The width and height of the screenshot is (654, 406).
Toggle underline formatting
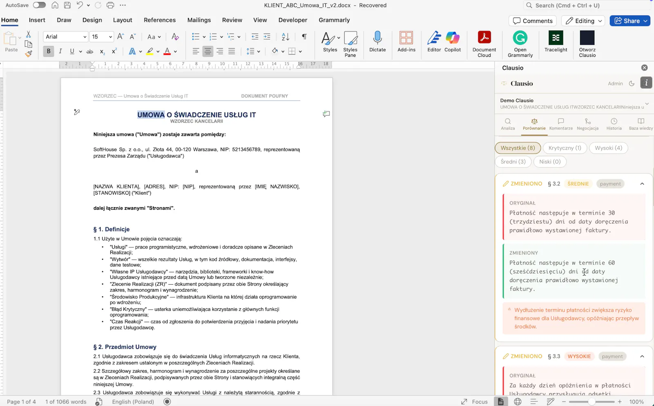72,52
